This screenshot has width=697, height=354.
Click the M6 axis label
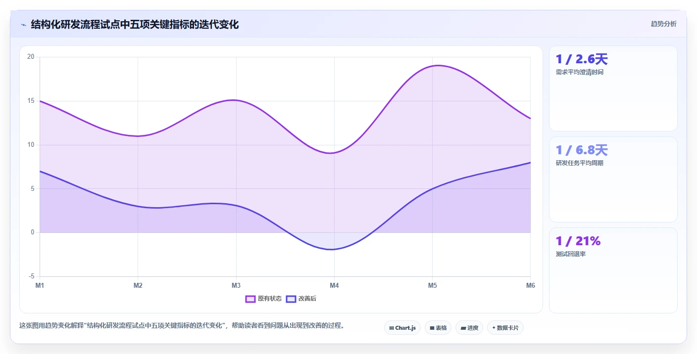[530, 285]
